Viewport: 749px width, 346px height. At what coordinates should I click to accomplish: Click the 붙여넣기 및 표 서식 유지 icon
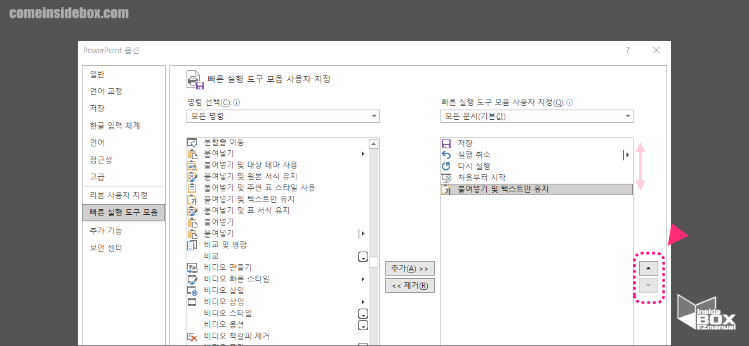click(192, 210)
